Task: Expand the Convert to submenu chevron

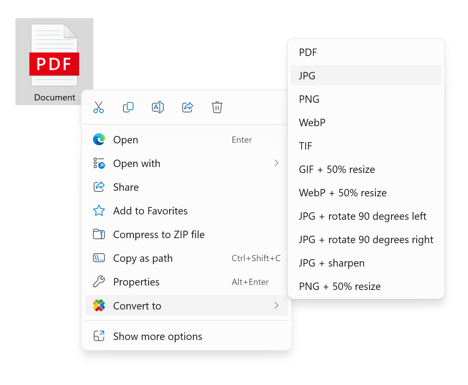Action: point(276,306)
